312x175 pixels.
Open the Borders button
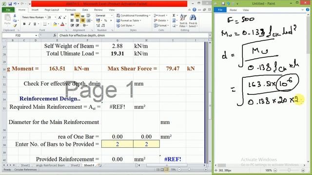tap(45, 24)
